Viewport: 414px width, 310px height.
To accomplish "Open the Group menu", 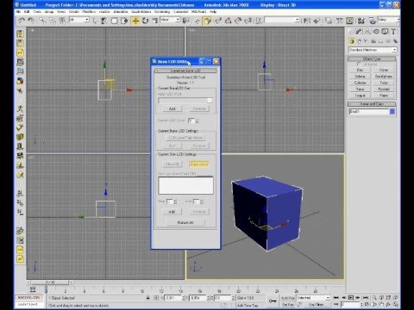I will (49, 12).
